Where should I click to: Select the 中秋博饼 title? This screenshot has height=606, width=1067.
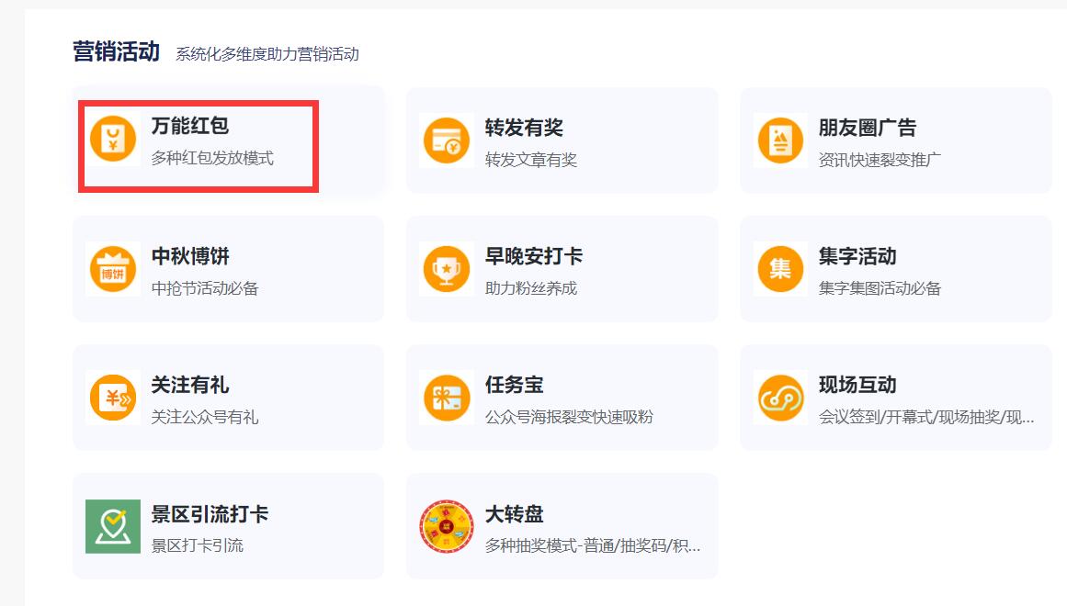[190, 256]
